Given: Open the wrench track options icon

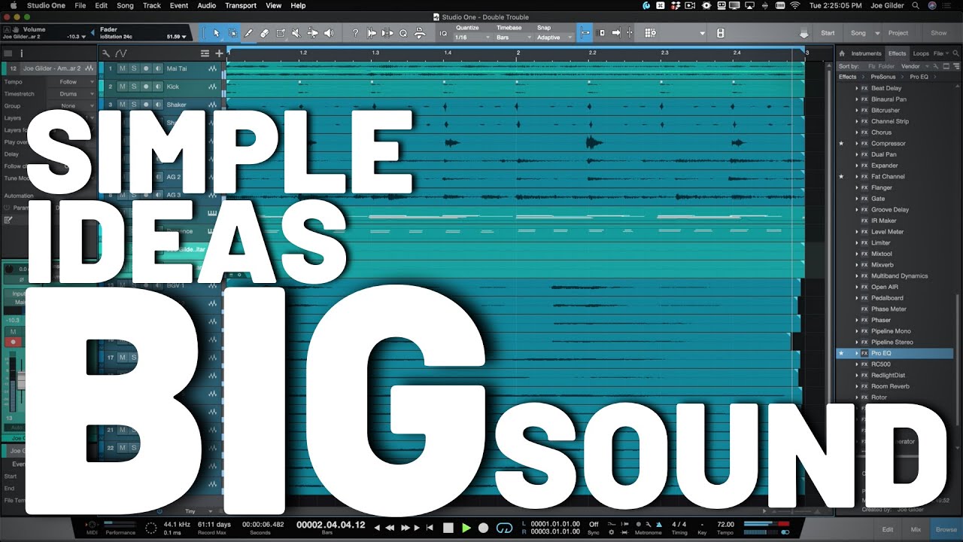Looking at the screenshot, I should point(106,53).
